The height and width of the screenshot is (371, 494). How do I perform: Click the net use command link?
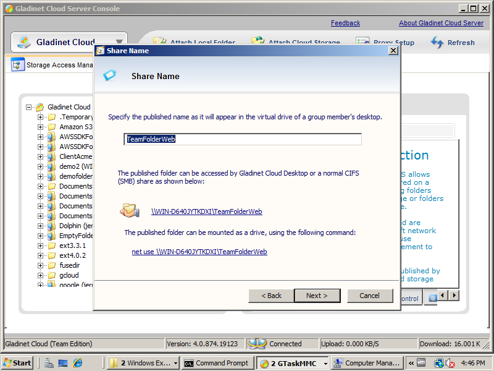[199, 252]
